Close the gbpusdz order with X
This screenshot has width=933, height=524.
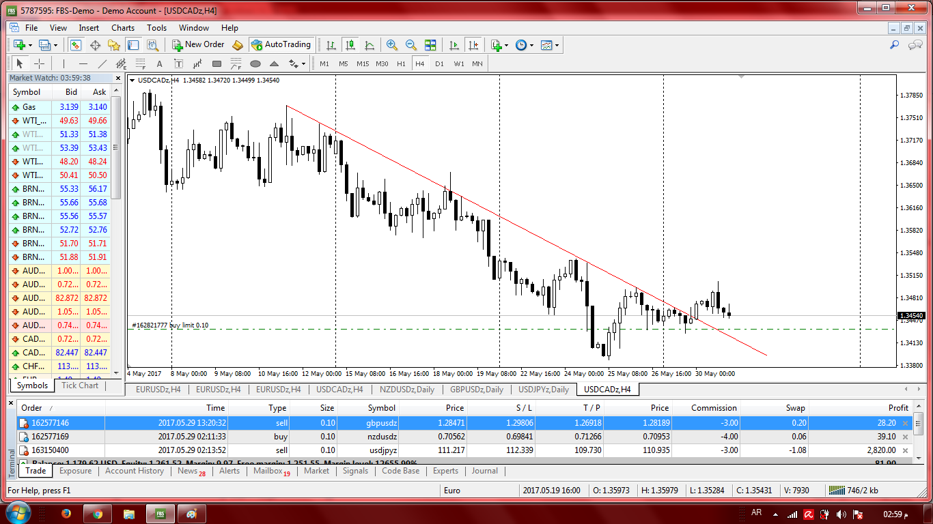(x=906, y=424)
